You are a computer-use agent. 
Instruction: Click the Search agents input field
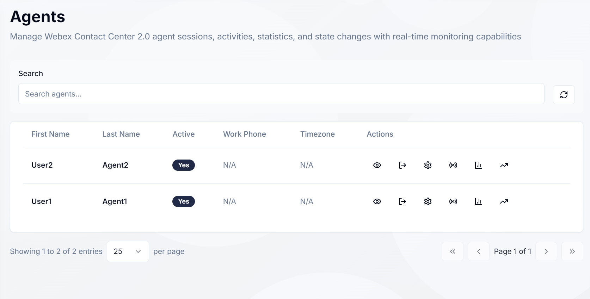(281, 94)
